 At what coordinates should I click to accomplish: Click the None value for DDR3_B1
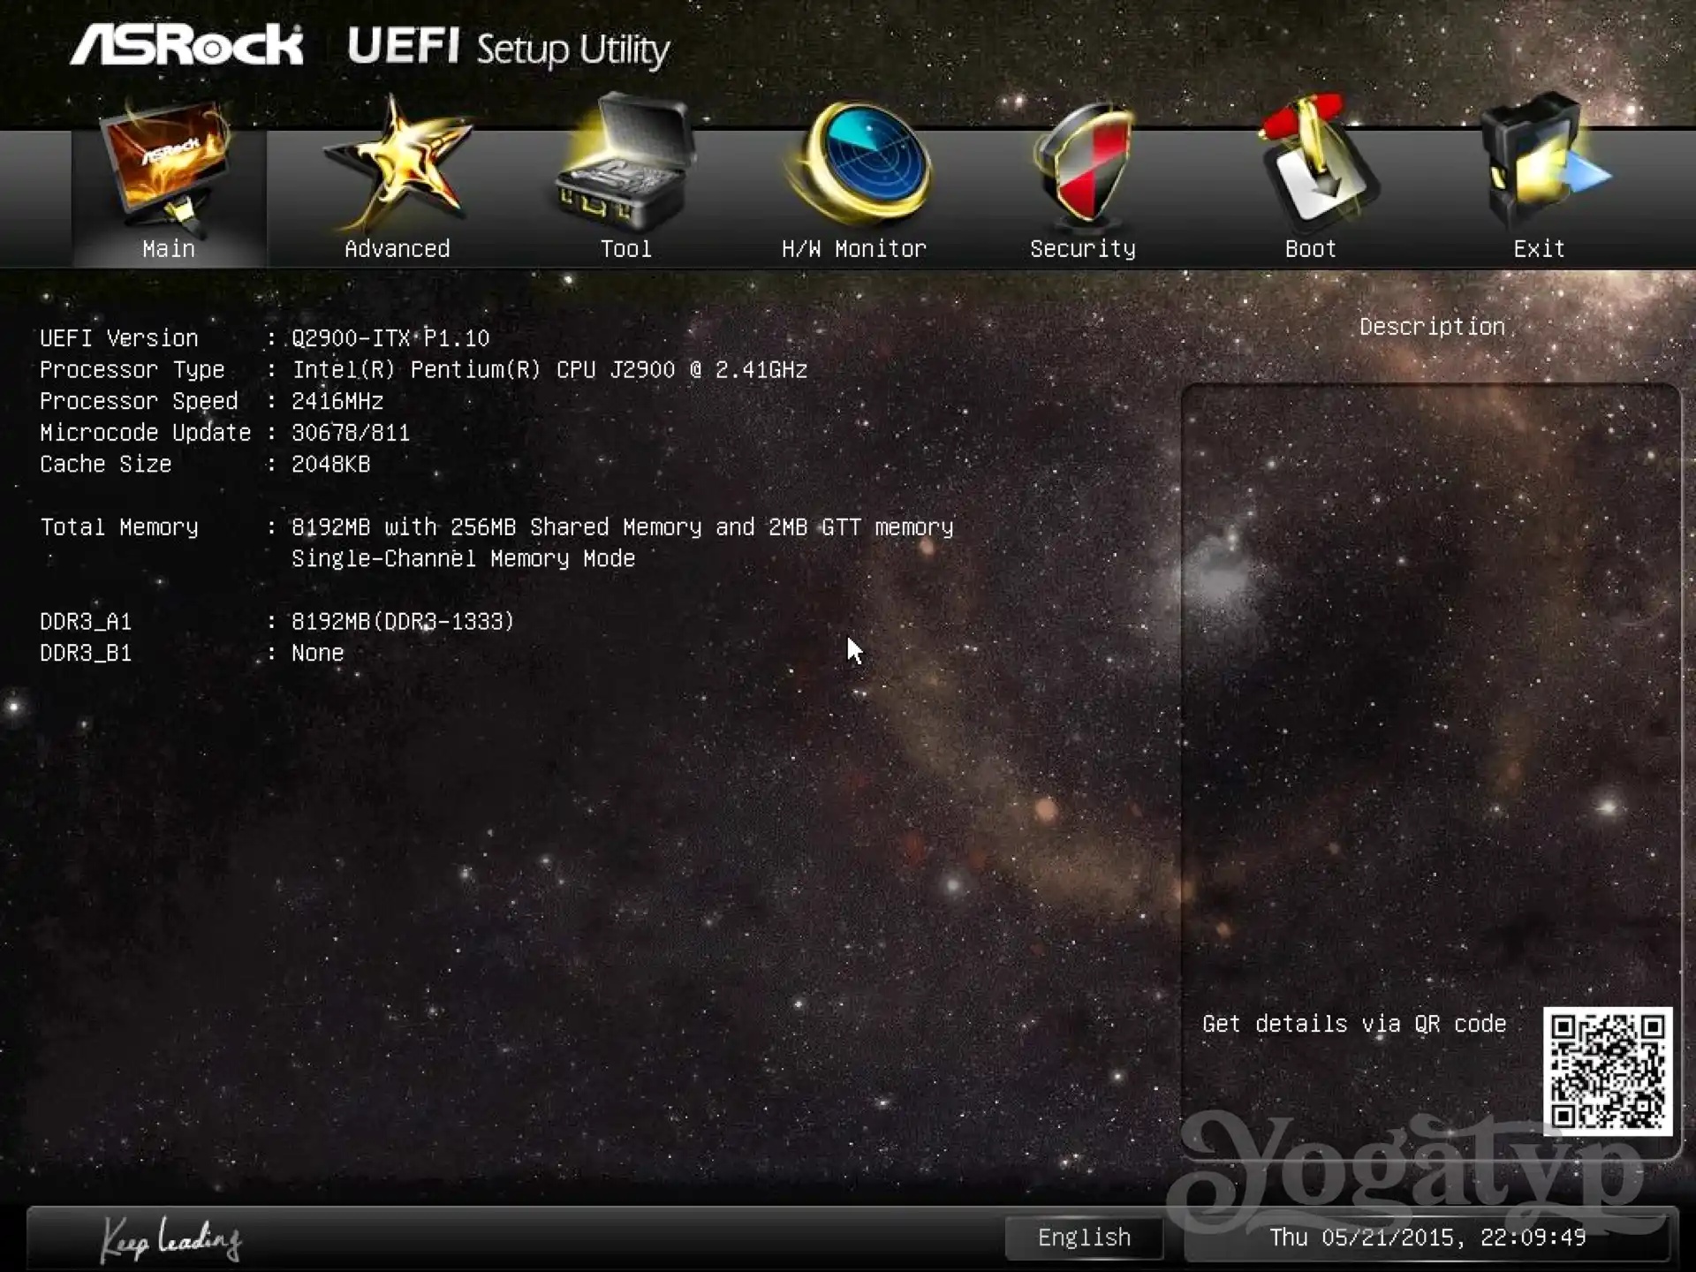[x=318, y=653]
